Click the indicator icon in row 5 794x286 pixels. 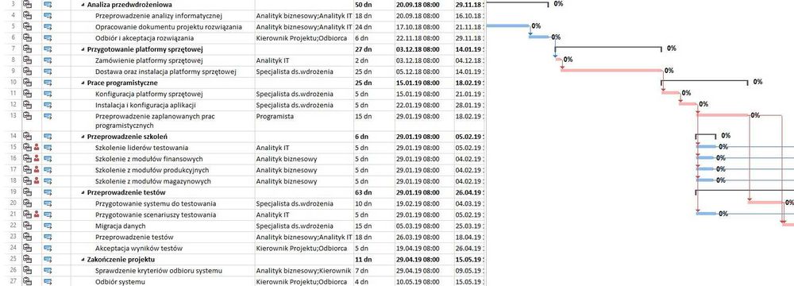(x=27, y=26)
